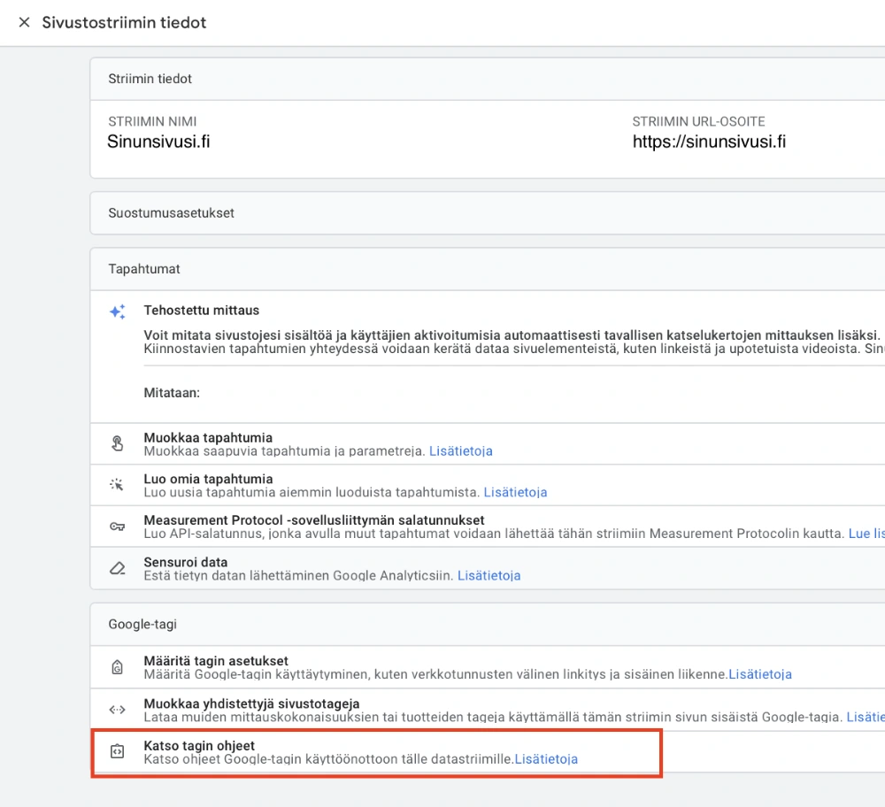Click the stream URL https://sinunsivusi.fi
Viewport: 885px width, 807px height.
point(709,142)
